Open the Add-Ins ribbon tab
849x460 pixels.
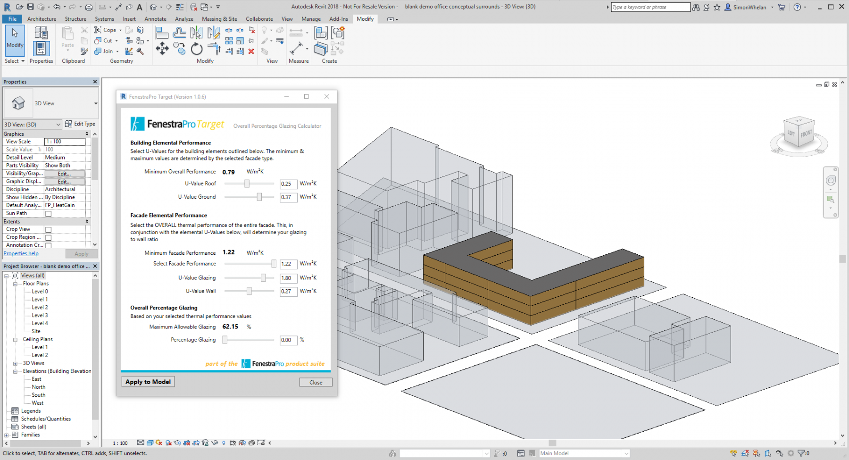[x=339, y=19]
